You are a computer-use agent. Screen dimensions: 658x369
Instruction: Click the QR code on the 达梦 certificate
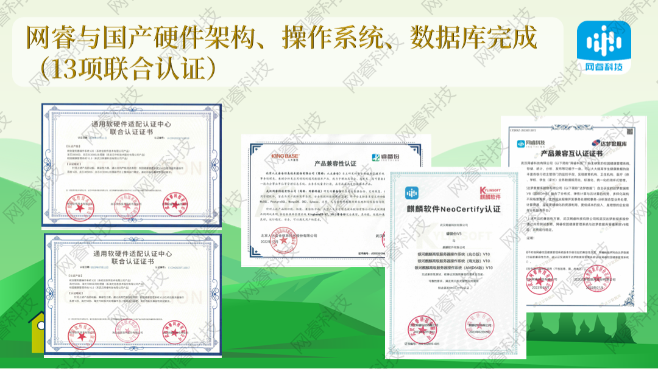629,131
